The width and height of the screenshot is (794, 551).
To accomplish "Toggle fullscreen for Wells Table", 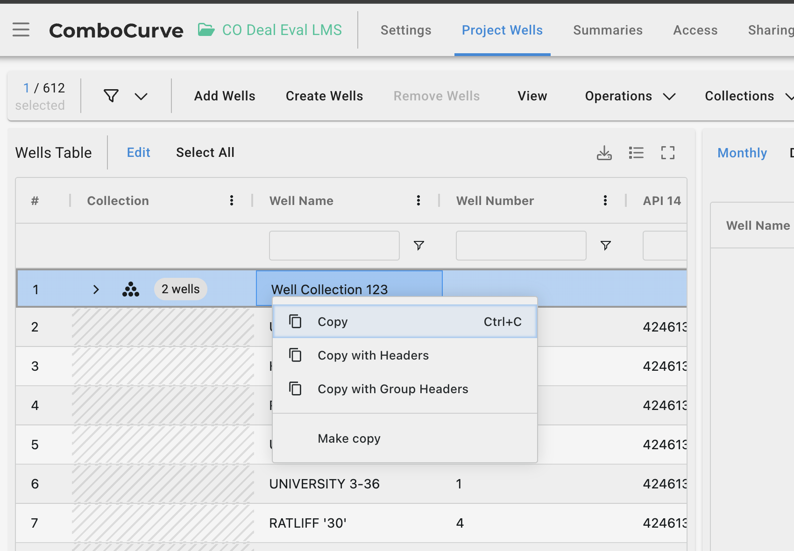I will pos(667,153).
